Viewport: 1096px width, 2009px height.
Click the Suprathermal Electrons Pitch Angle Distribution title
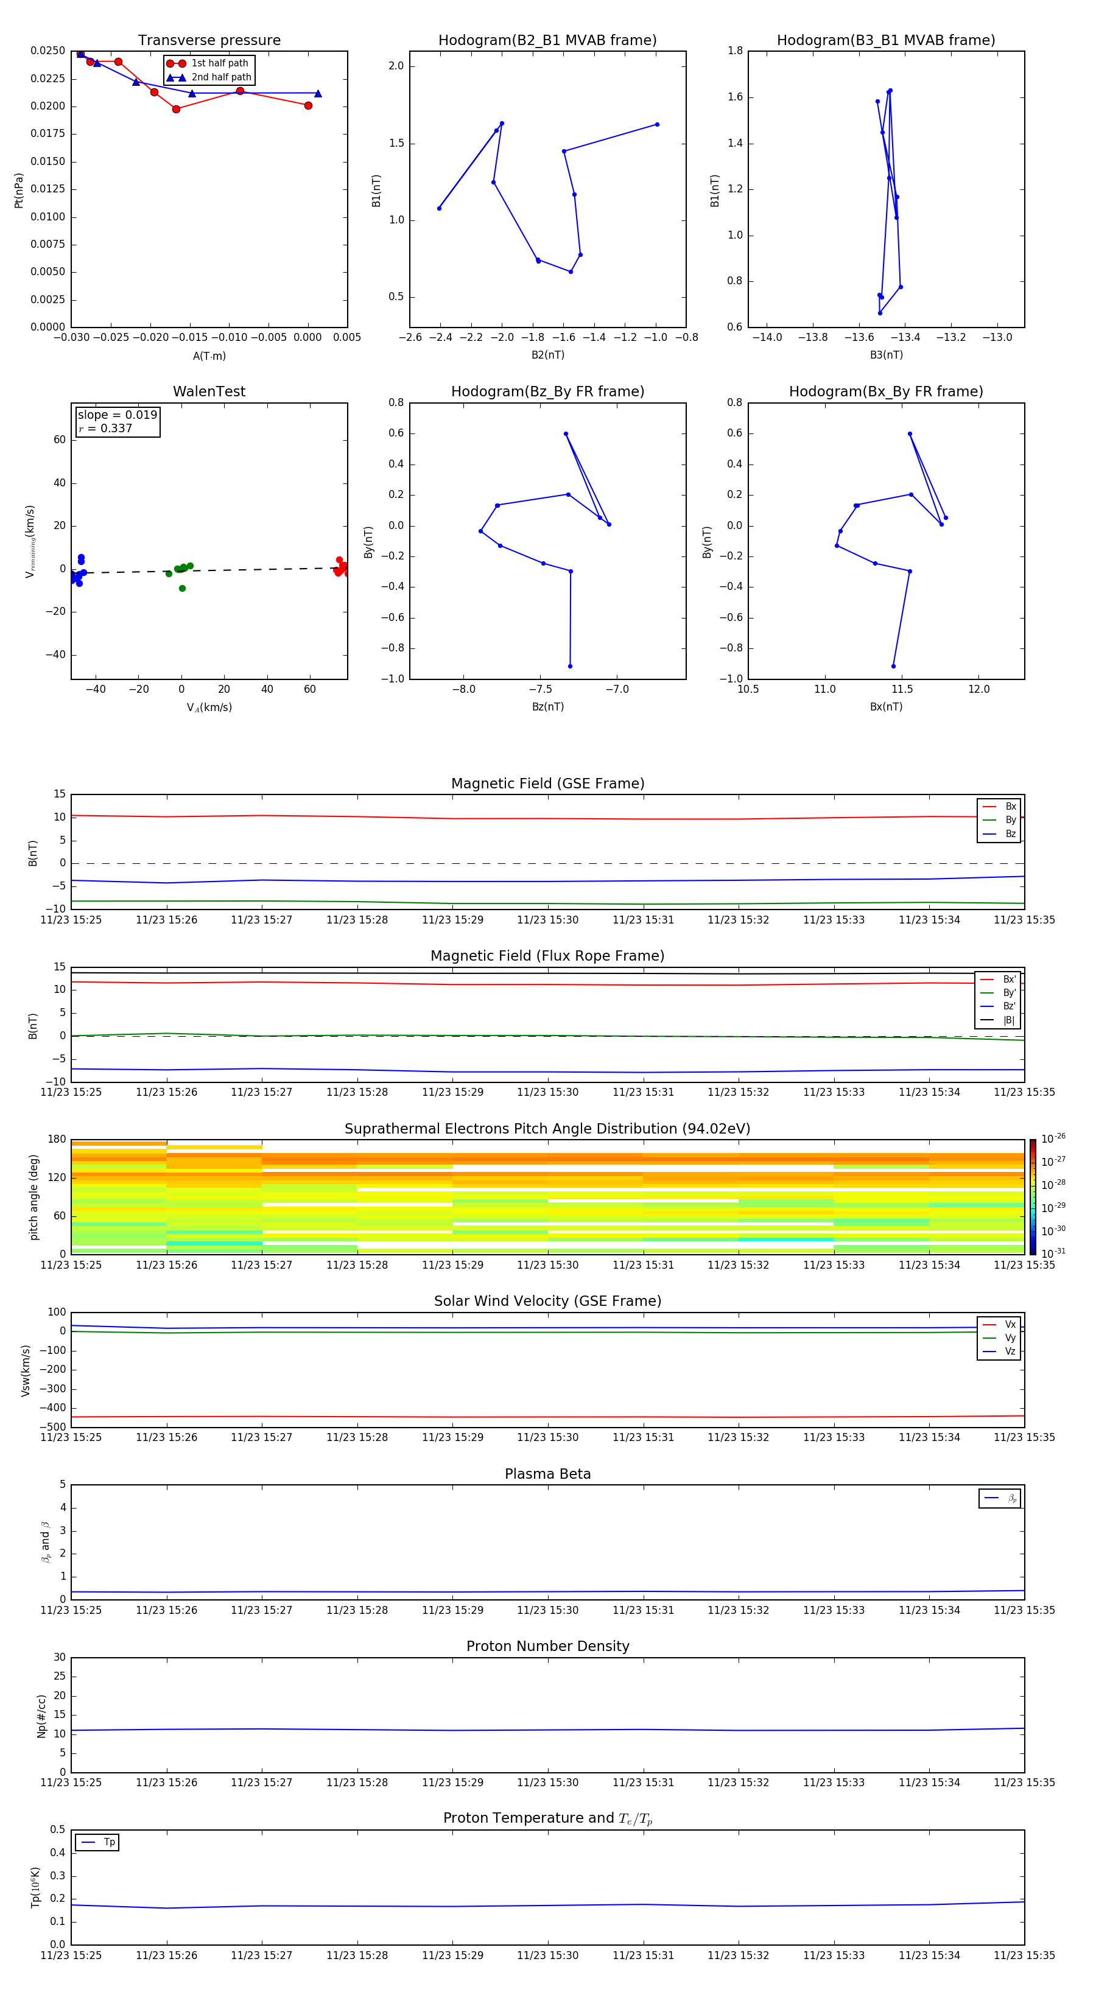pyautogui.click(x=547, y=1129)
